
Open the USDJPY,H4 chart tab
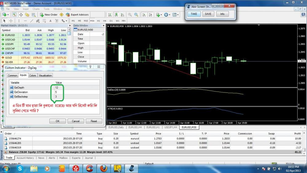pyautogui.click(x=171, y=127)
